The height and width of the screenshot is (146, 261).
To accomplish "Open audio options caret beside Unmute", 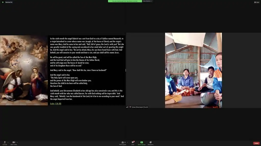I will [x=8, y=142].
